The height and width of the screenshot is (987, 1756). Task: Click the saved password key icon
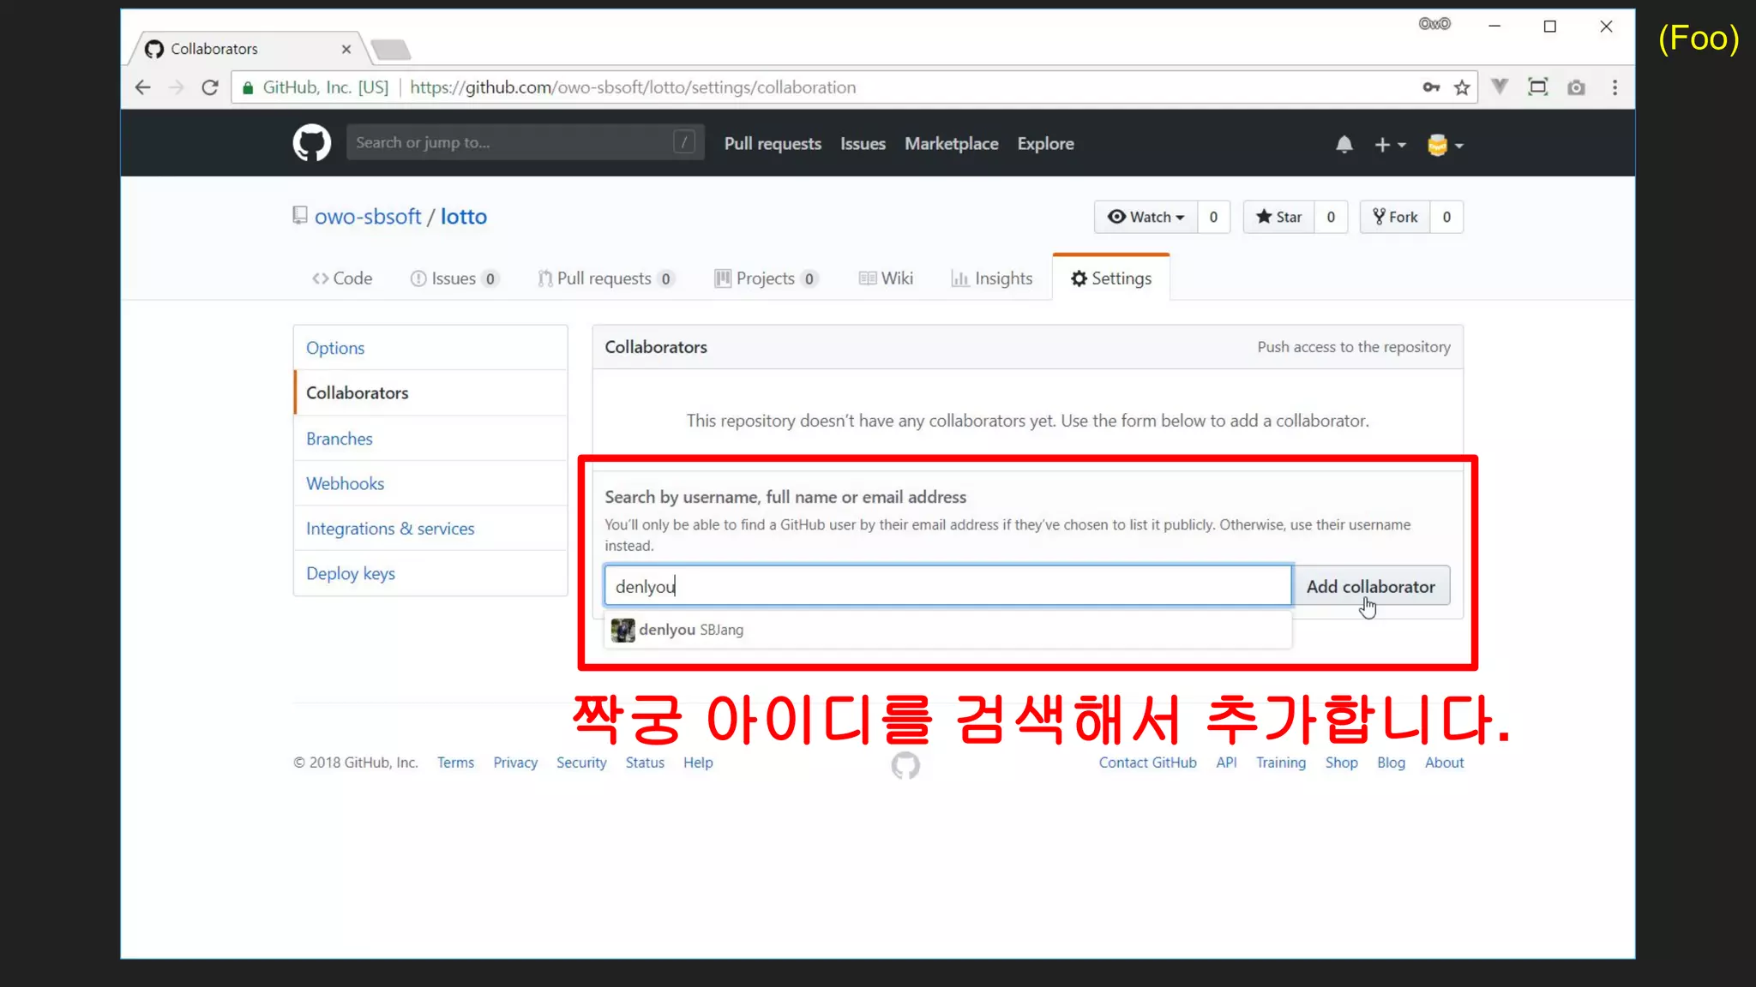pyautogui.click(x=1431, y=87)
